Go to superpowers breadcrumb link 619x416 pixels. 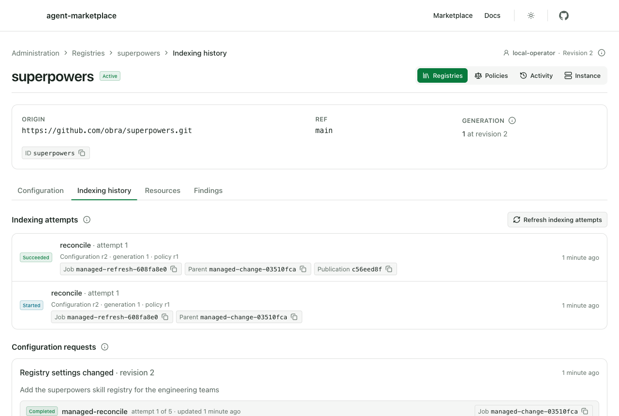point(139,53)
